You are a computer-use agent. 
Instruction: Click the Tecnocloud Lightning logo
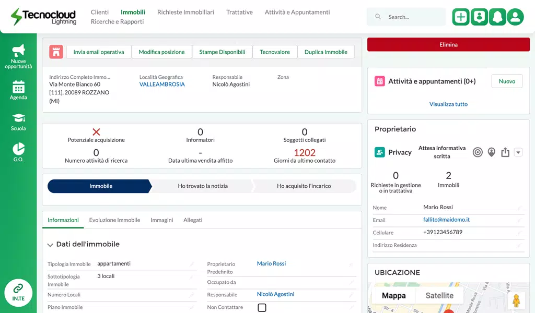[x=43, y=17]
